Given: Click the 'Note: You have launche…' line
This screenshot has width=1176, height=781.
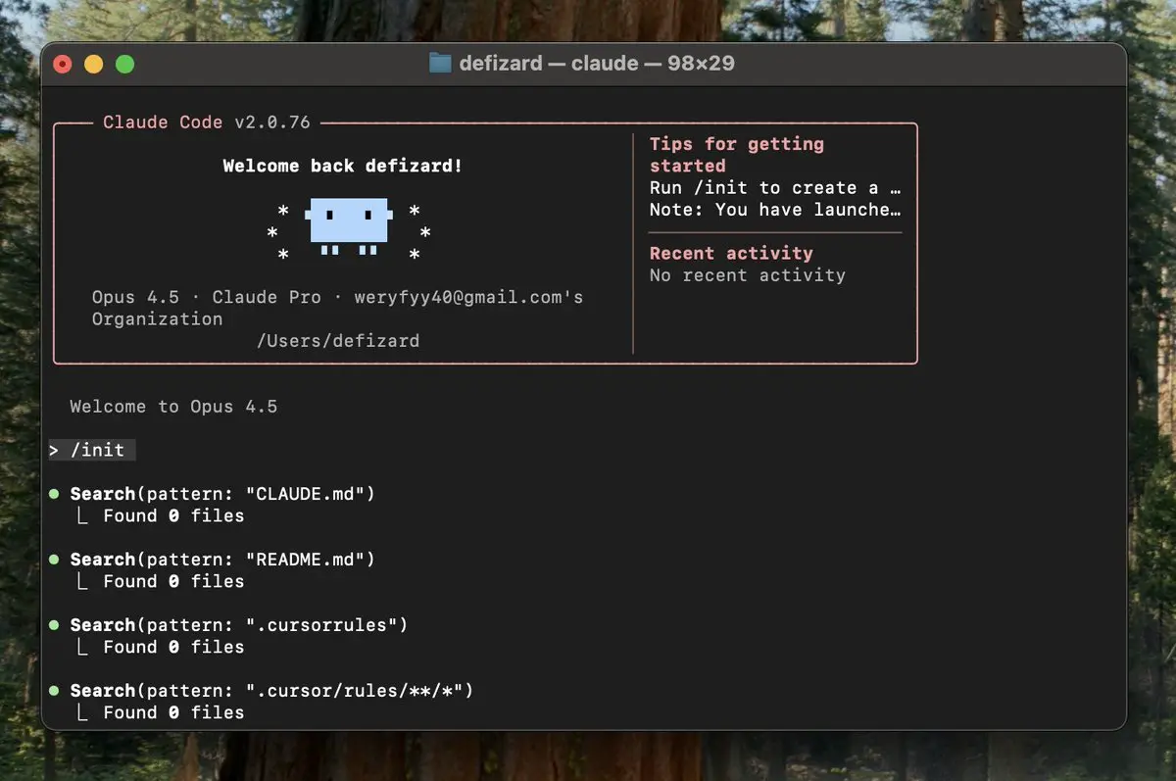Looking at the screenshot, I should [x=775, y=210].
